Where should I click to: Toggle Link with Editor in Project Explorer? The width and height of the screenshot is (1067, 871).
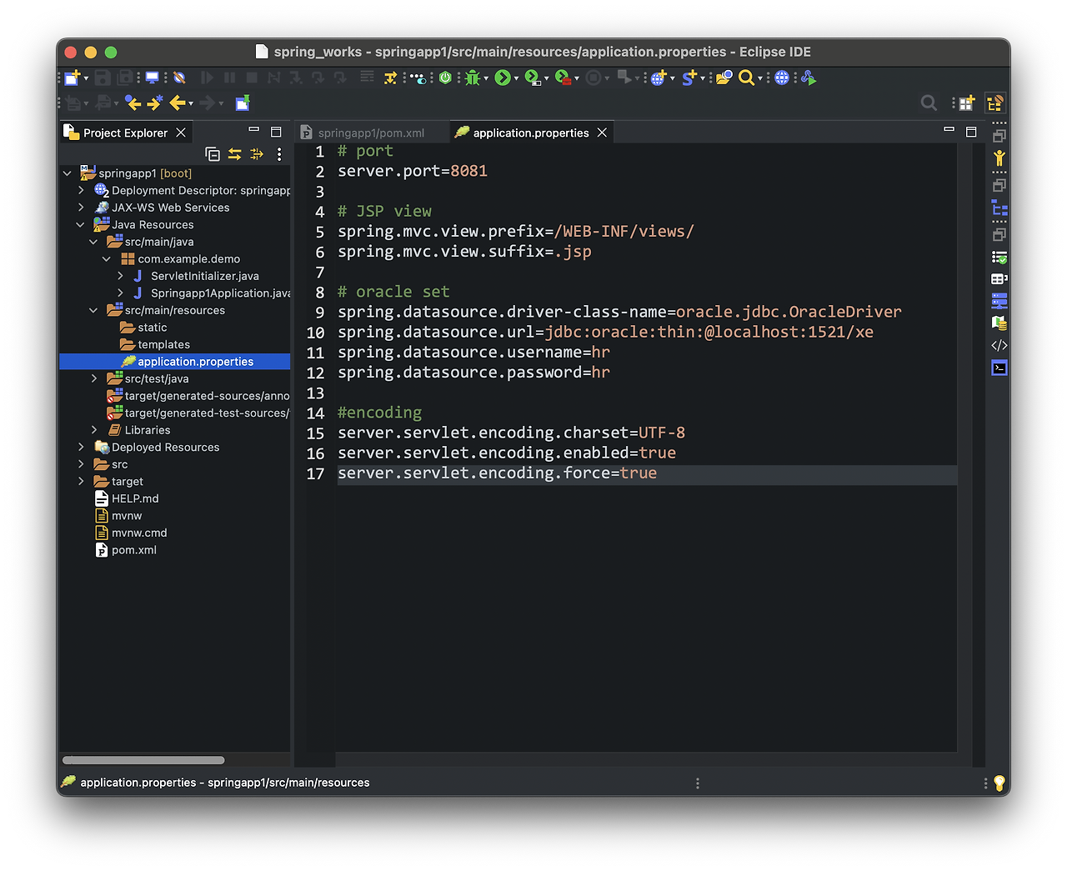(x=235, y=154)
